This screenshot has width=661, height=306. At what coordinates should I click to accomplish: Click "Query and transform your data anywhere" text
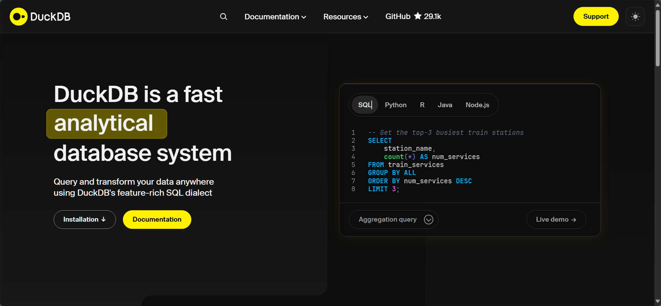[x=134, y=182]
